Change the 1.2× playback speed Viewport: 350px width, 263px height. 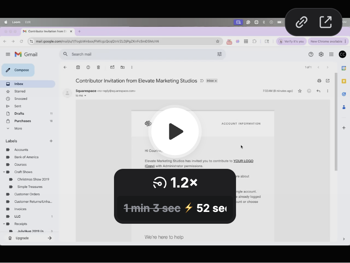pos(175,183)
